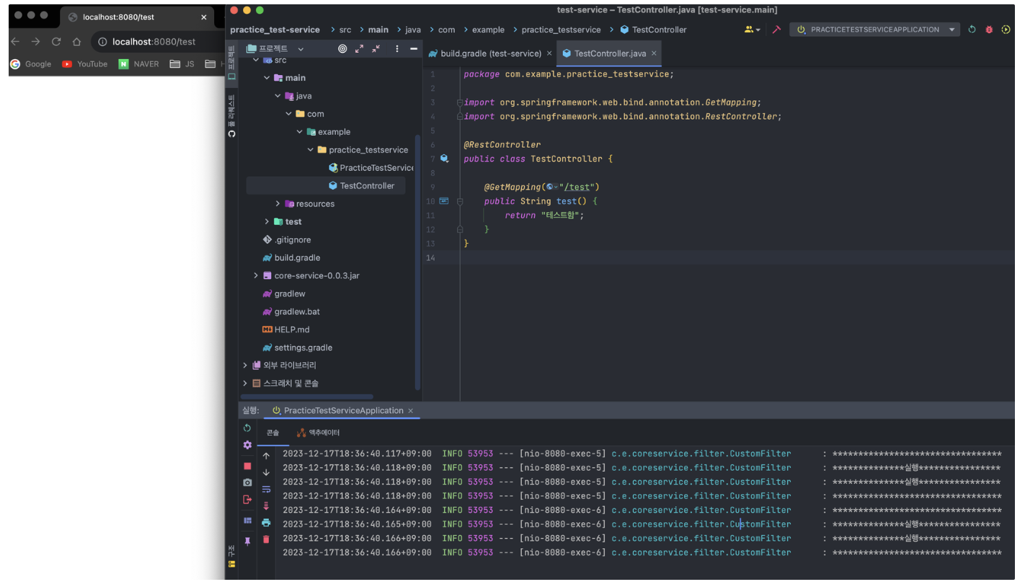Toggle soft-wrap in console
This screenshot has width=1025, height=587.
click(x=266, y=489)
